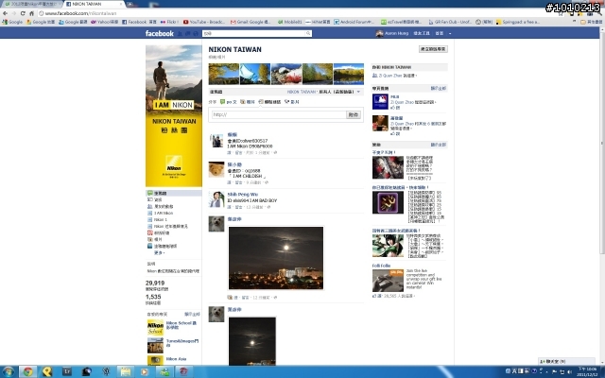This screenshot has height=378, width=605.
Task: Open the YouTube bookmark in bookmarks bar
Action: (204, 22)
